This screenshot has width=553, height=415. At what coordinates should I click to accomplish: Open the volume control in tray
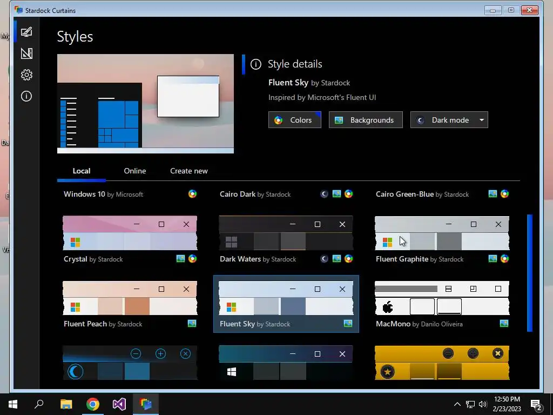(x=483, y=404)
